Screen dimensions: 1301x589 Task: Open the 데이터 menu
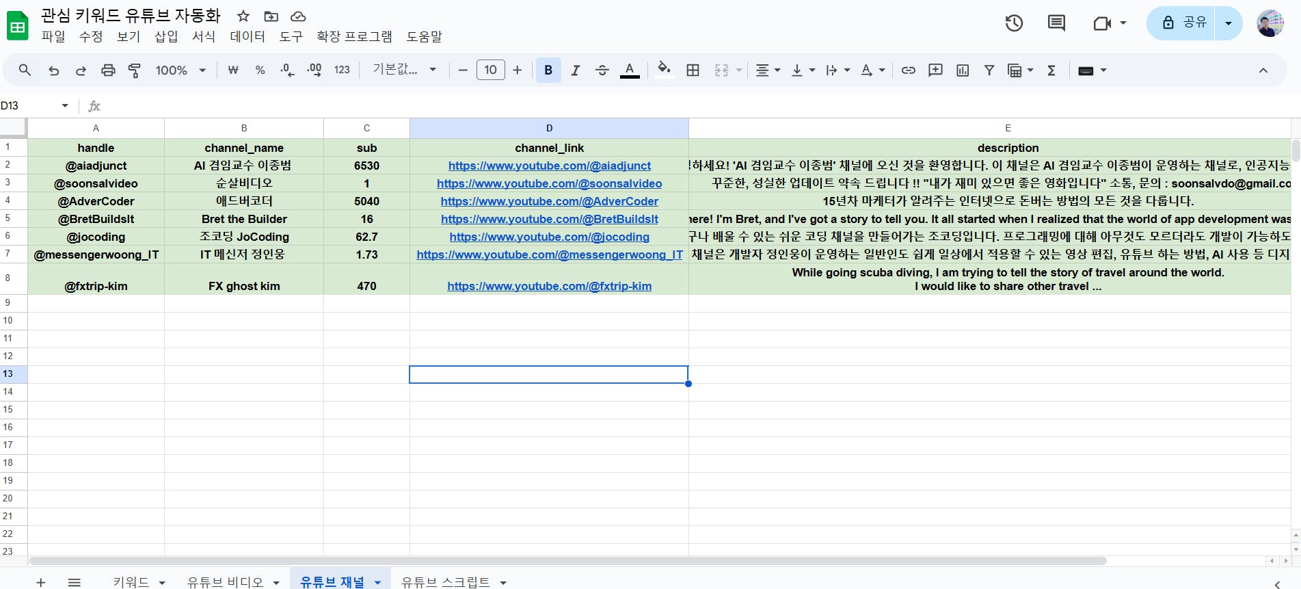click(247, 37)
